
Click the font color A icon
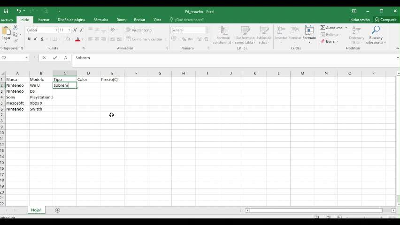pos(78,39)
